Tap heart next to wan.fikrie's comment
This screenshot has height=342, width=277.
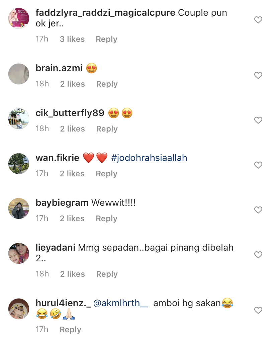(x=258, y=165)
